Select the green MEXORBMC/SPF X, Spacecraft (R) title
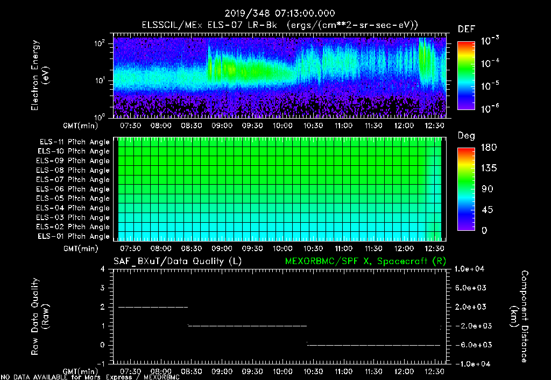This screenshot has width=551, height=380. [x=365, y=261]
